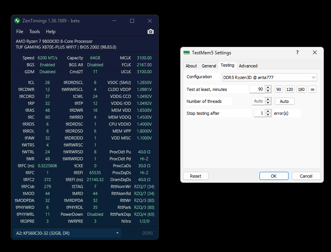Click the PowerDown Disabled value
Viewport: 331px width, 252px height.
click(x=95, y=214)
